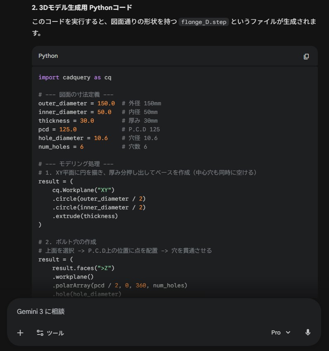This screenshot has width=329, height=351.
Task: Expand the Pro model selector dropdown
Action: (281, 332)
